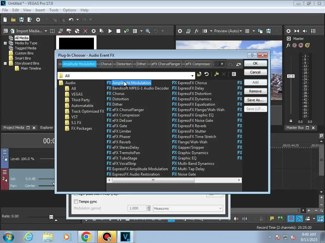Enable Tempo sync checkbox
This screenshot has width=325, height=243.
(x=76, y=202)
